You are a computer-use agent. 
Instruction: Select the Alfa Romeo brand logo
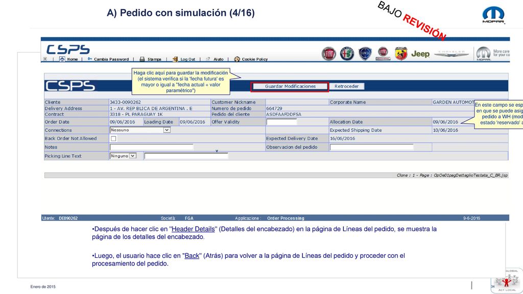tap(347, 54)
